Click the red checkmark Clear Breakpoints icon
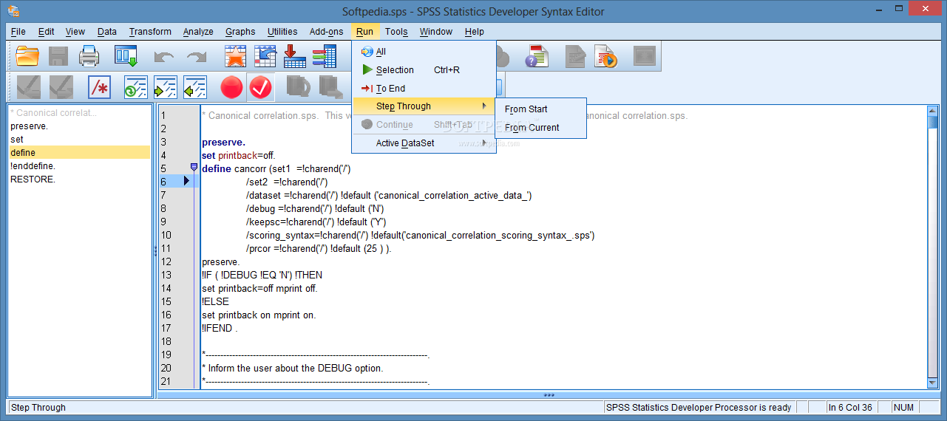Viewport: 947px width, 421px height. click(260, 87)
